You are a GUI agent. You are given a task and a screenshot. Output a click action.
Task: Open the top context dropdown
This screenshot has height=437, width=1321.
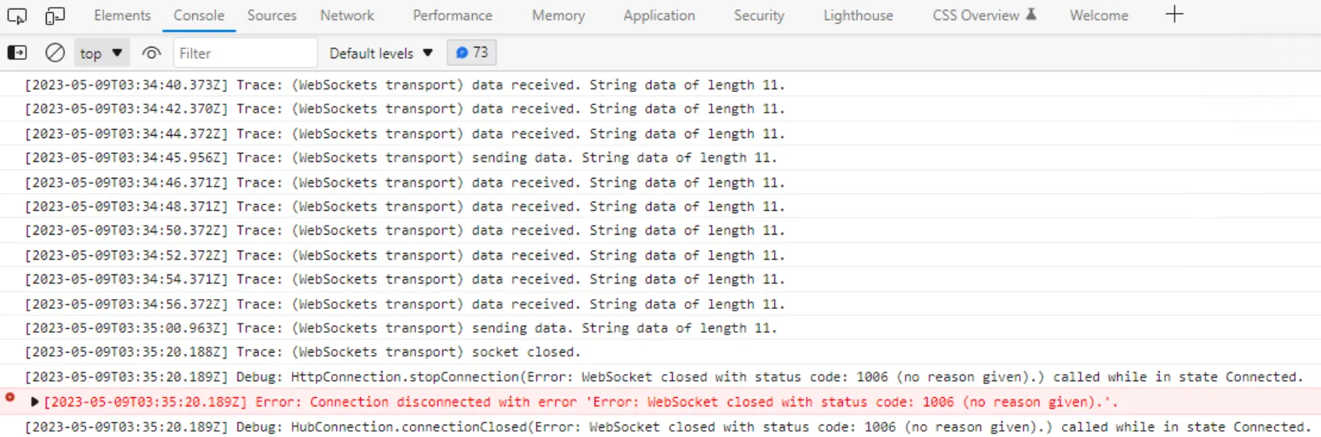tap(101, 53)
